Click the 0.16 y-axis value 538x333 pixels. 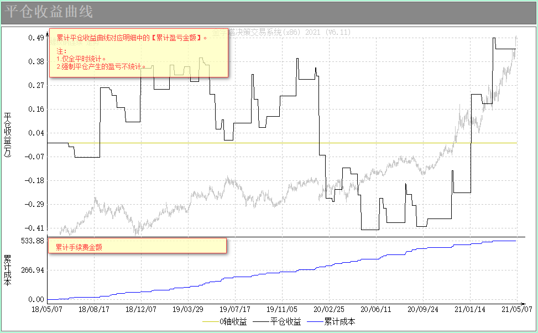pos(36,109)
